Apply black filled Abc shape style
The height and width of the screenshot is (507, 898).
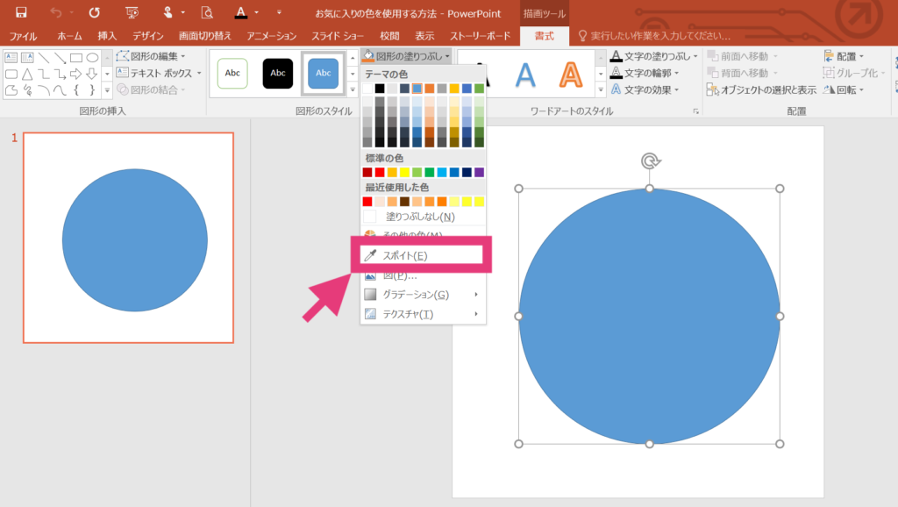(x=278, y=73)
